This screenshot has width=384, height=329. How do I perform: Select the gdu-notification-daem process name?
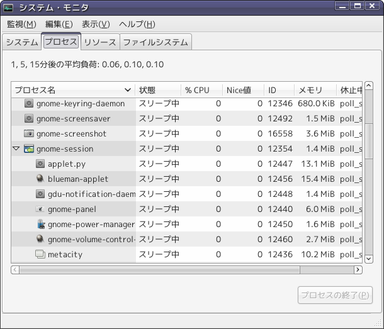click(91, 194)
